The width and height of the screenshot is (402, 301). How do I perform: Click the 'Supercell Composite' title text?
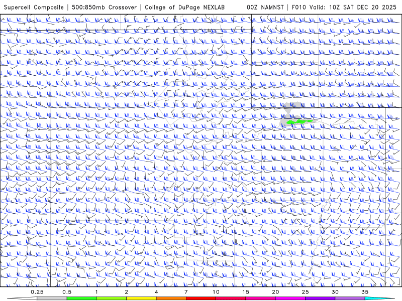pyautogui.click(x=34, y=7)
